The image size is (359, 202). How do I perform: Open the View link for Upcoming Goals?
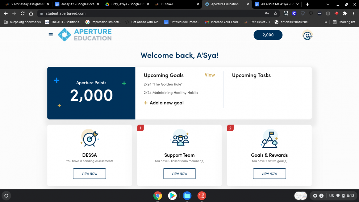click(210, 75)
